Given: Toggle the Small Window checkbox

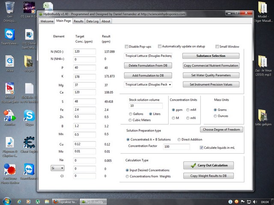Looking at the screenshot, I should 217,47.
